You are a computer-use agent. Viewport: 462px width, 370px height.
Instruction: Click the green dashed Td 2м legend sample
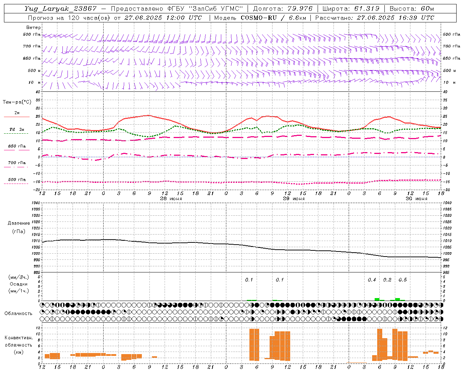[16, 133]
